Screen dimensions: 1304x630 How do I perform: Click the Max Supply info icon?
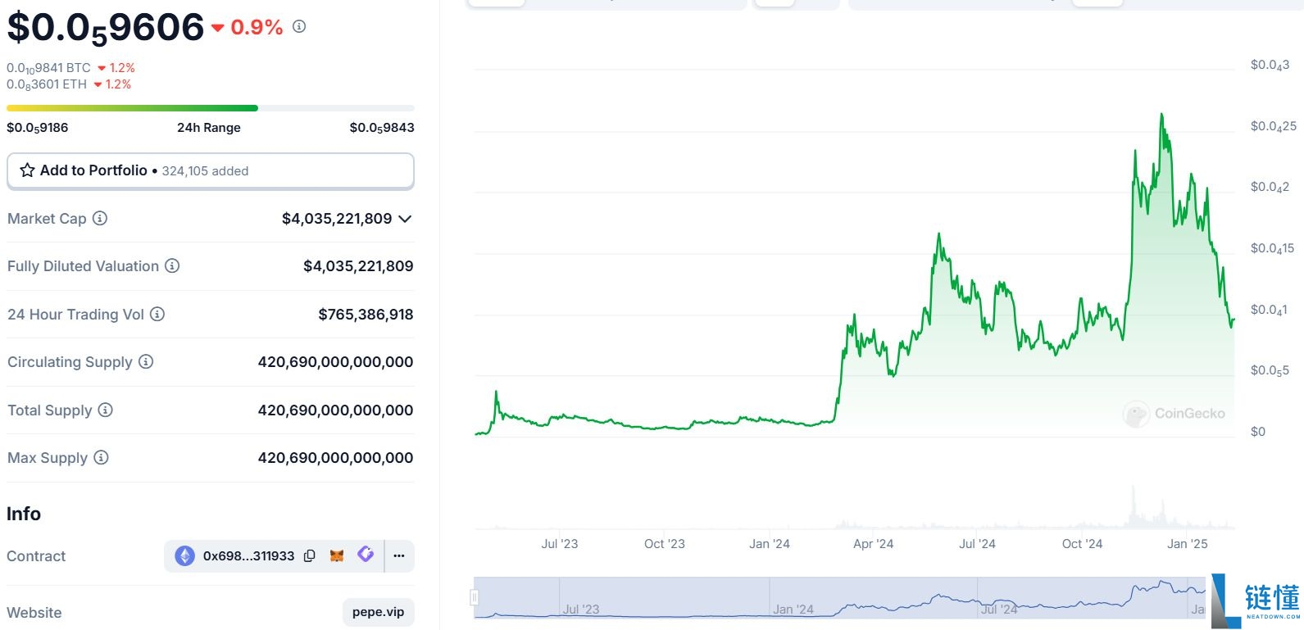(x=101, y=457)
